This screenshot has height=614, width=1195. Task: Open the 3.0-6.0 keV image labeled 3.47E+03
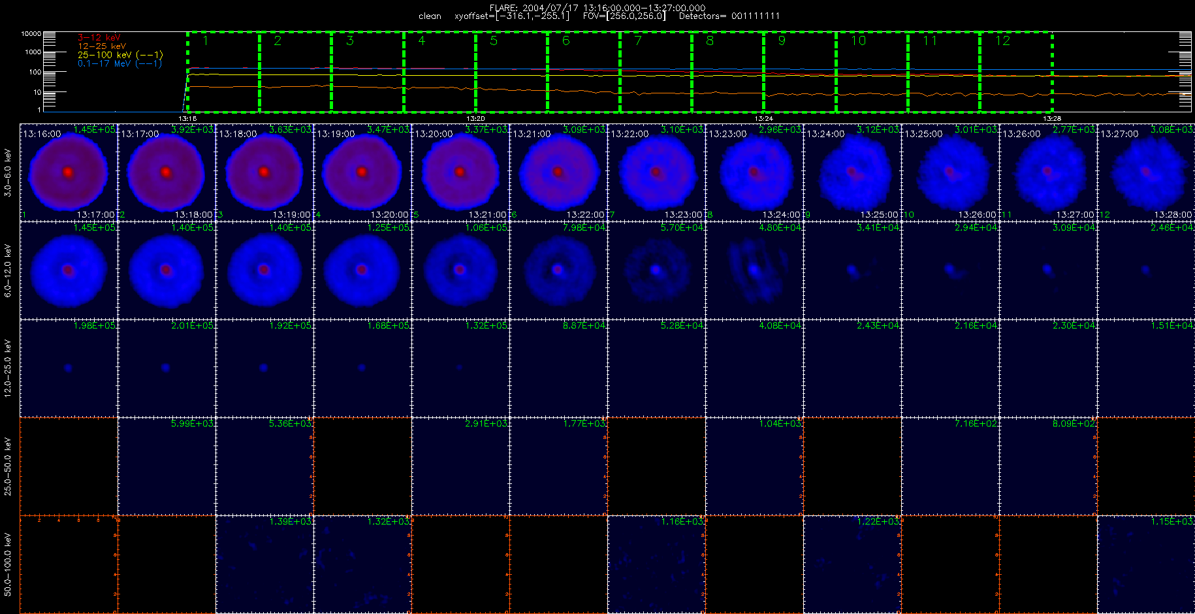coord(362,172)
